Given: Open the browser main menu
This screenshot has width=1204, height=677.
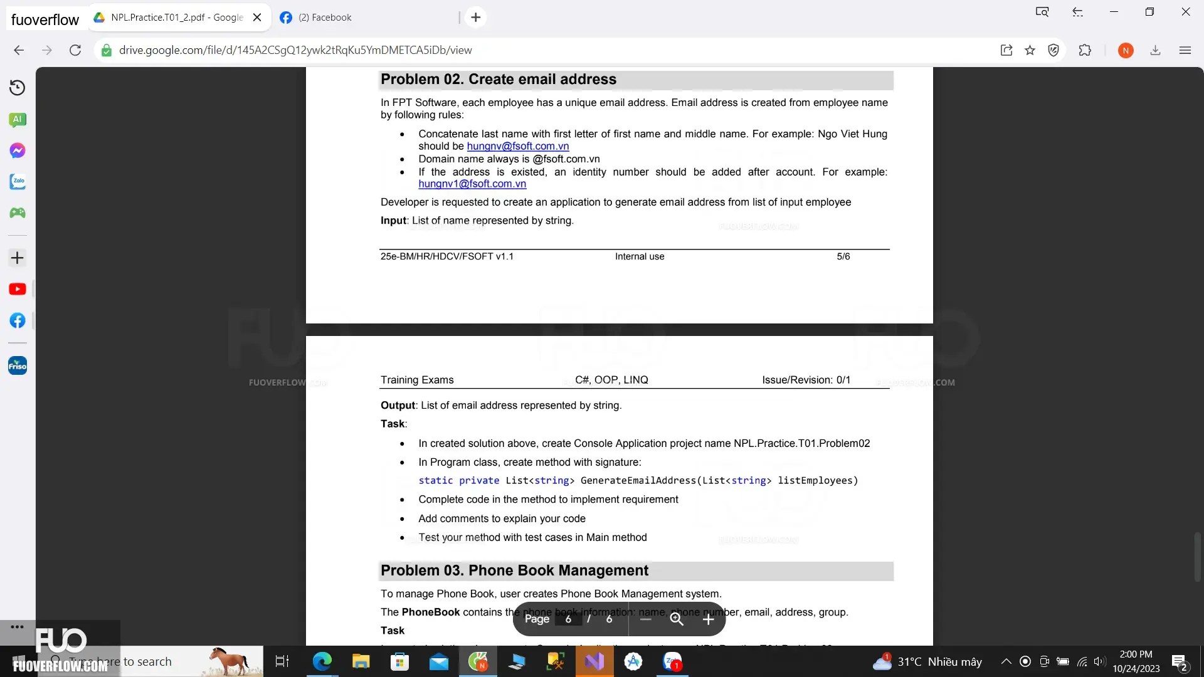Looking at the screenshot, I should point(1185,50).
